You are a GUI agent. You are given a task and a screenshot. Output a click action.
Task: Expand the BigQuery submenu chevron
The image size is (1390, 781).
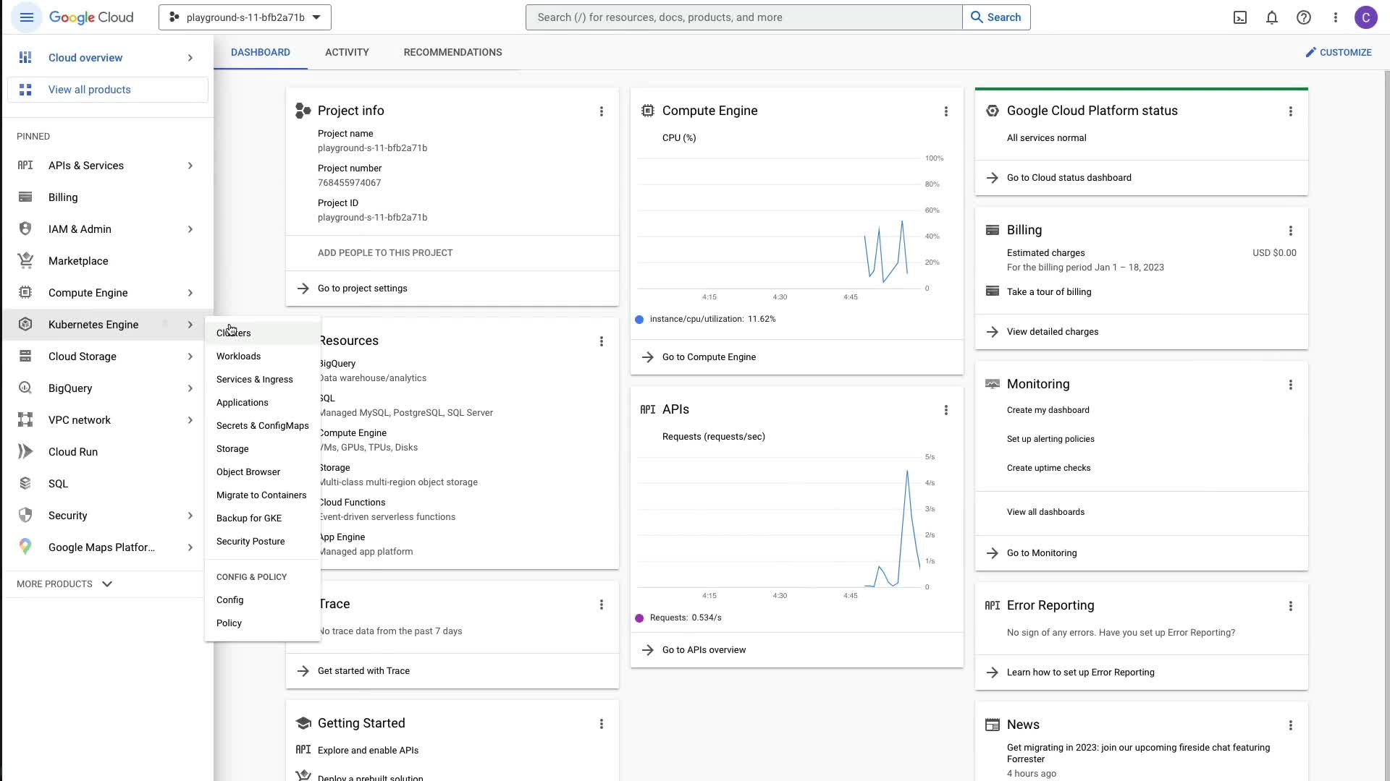pos(190,388)
